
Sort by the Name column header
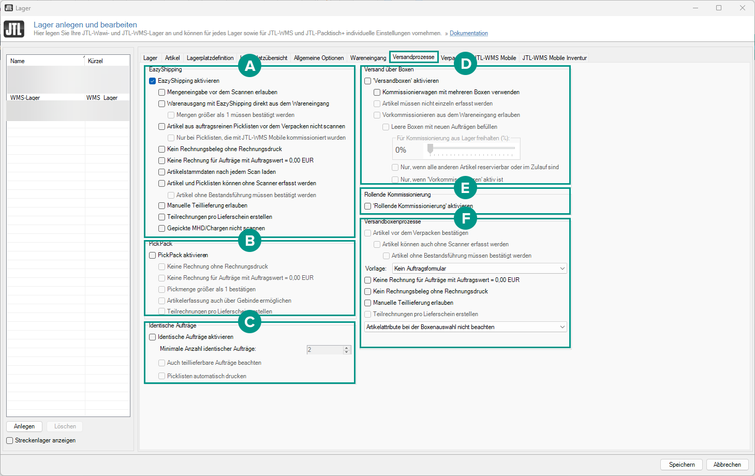click(46, 61)
